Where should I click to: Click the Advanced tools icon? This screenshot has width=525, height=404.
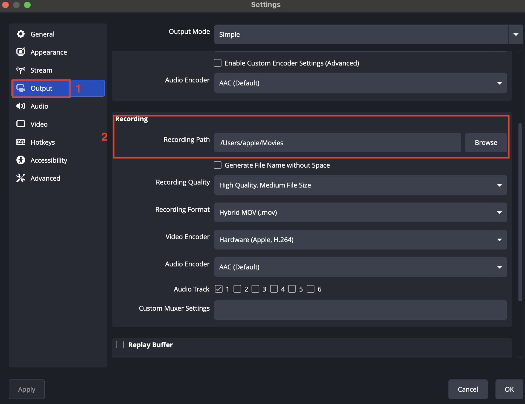pyautogui.click(x=21, y=178)
